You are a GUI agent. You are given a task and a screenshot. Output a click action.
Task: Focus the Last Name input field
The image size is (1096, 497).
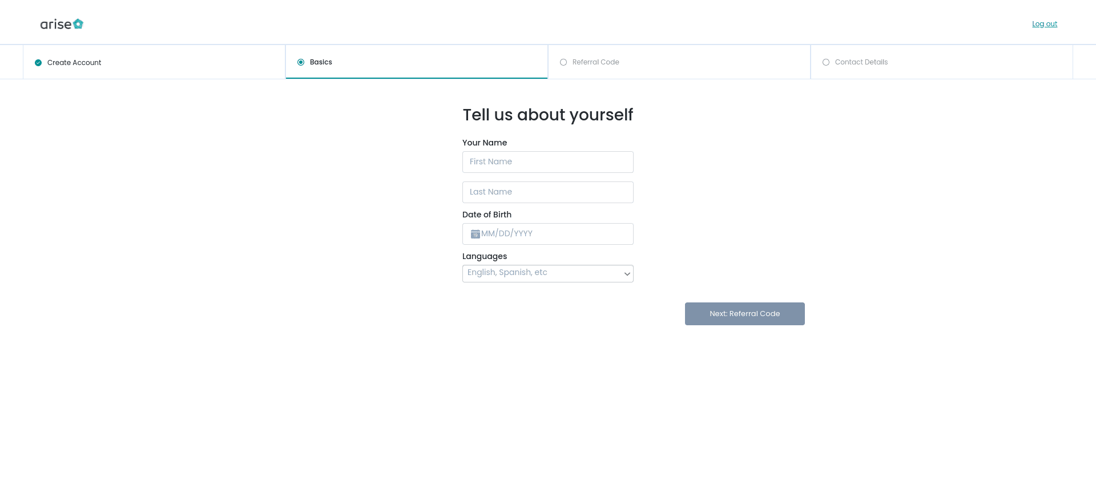point(548,192)
